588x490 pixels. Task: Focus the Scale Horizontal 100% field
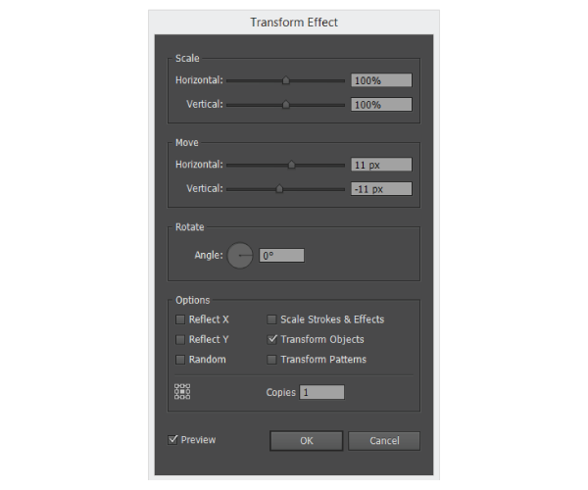381,80
